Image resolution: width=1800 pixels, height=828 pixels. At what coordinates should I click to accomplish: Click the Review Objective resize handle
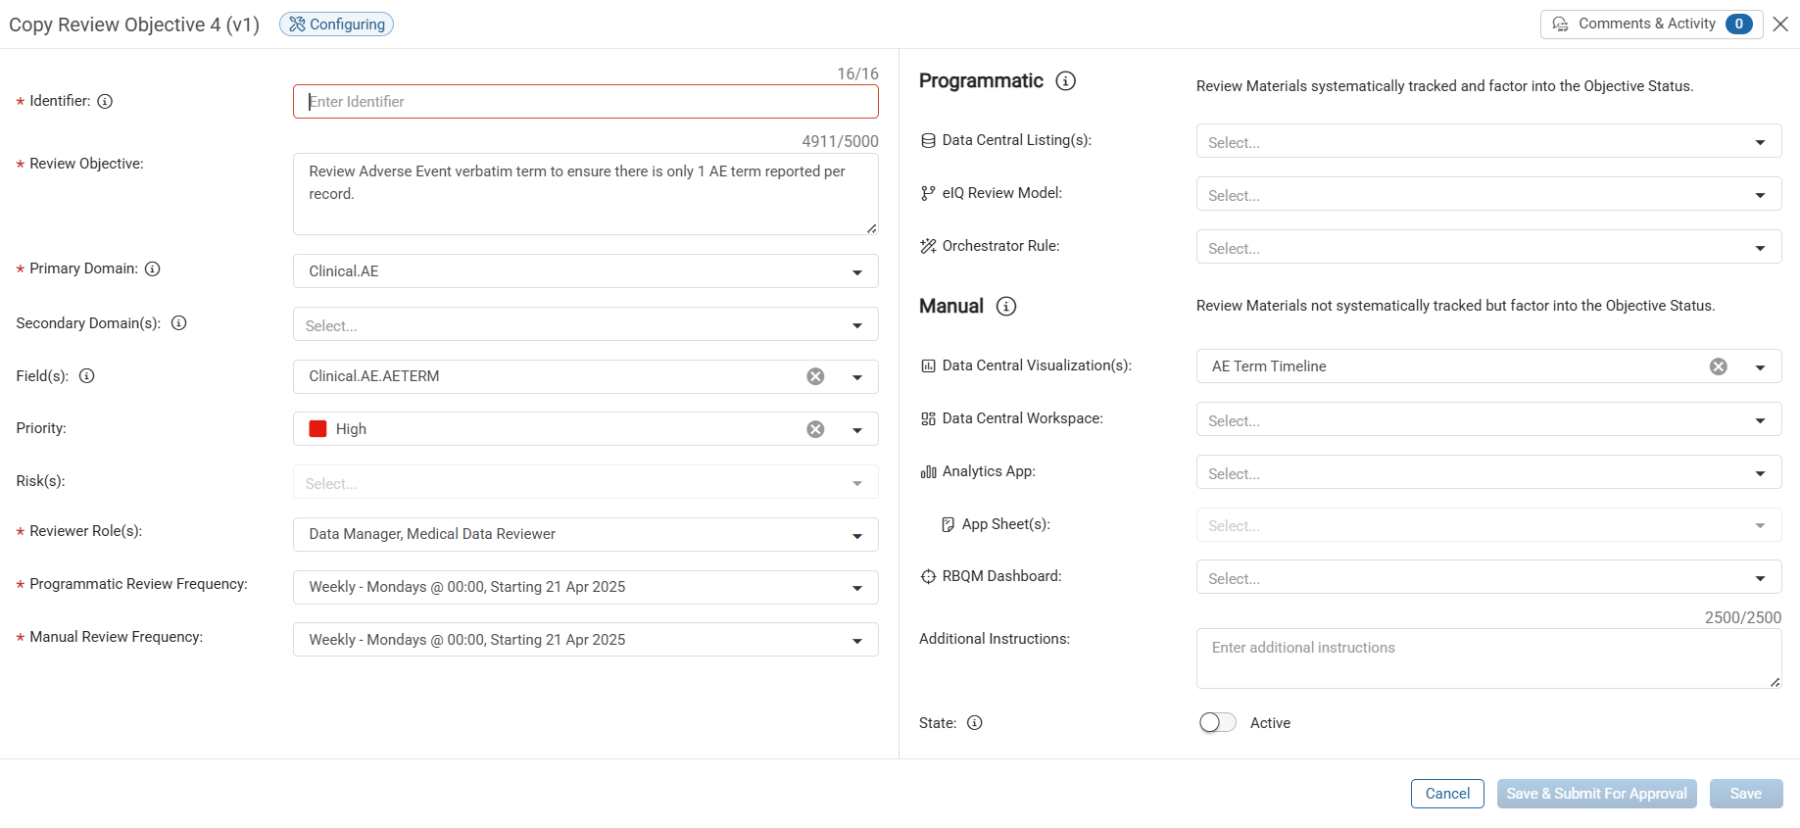pos(871,228)
